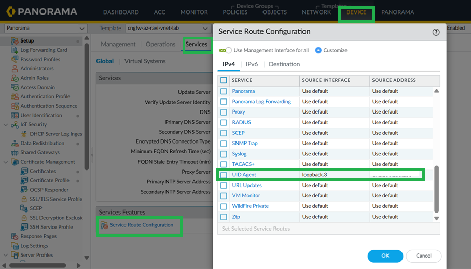Click the Setup gear icon in sidebar

[15, 41]
